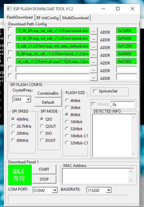144x207 pixels.
Task: Enable checkbox for blank.bin at 0xFE000
Action: tap(10, 37)
